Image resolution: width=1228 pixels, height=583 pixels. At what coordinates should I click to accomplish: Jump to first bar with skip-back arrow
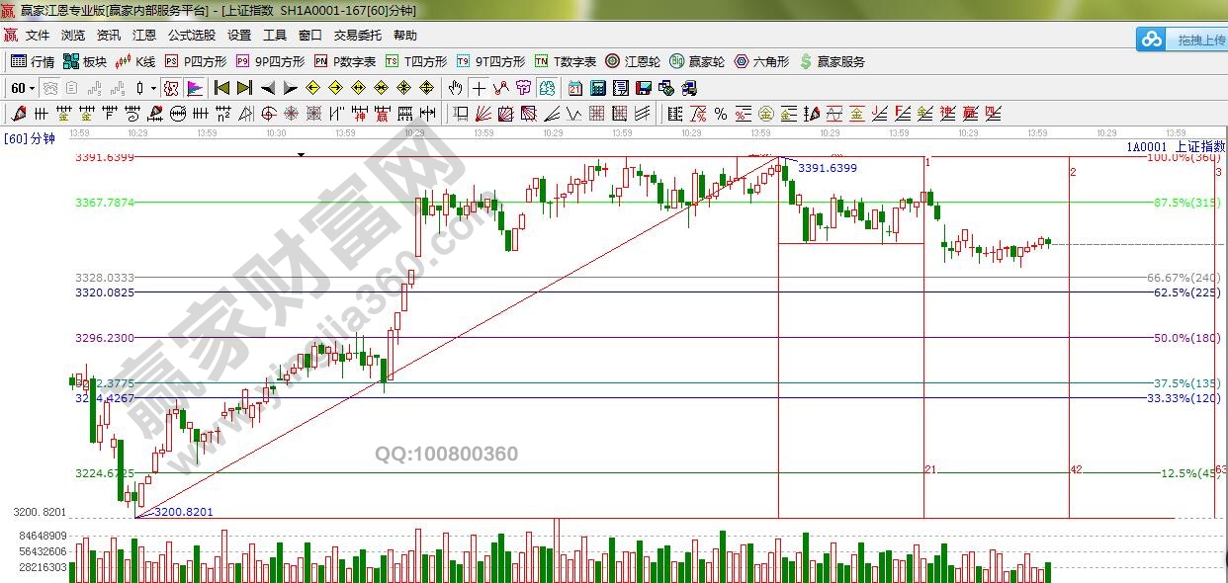pos(221,88)
